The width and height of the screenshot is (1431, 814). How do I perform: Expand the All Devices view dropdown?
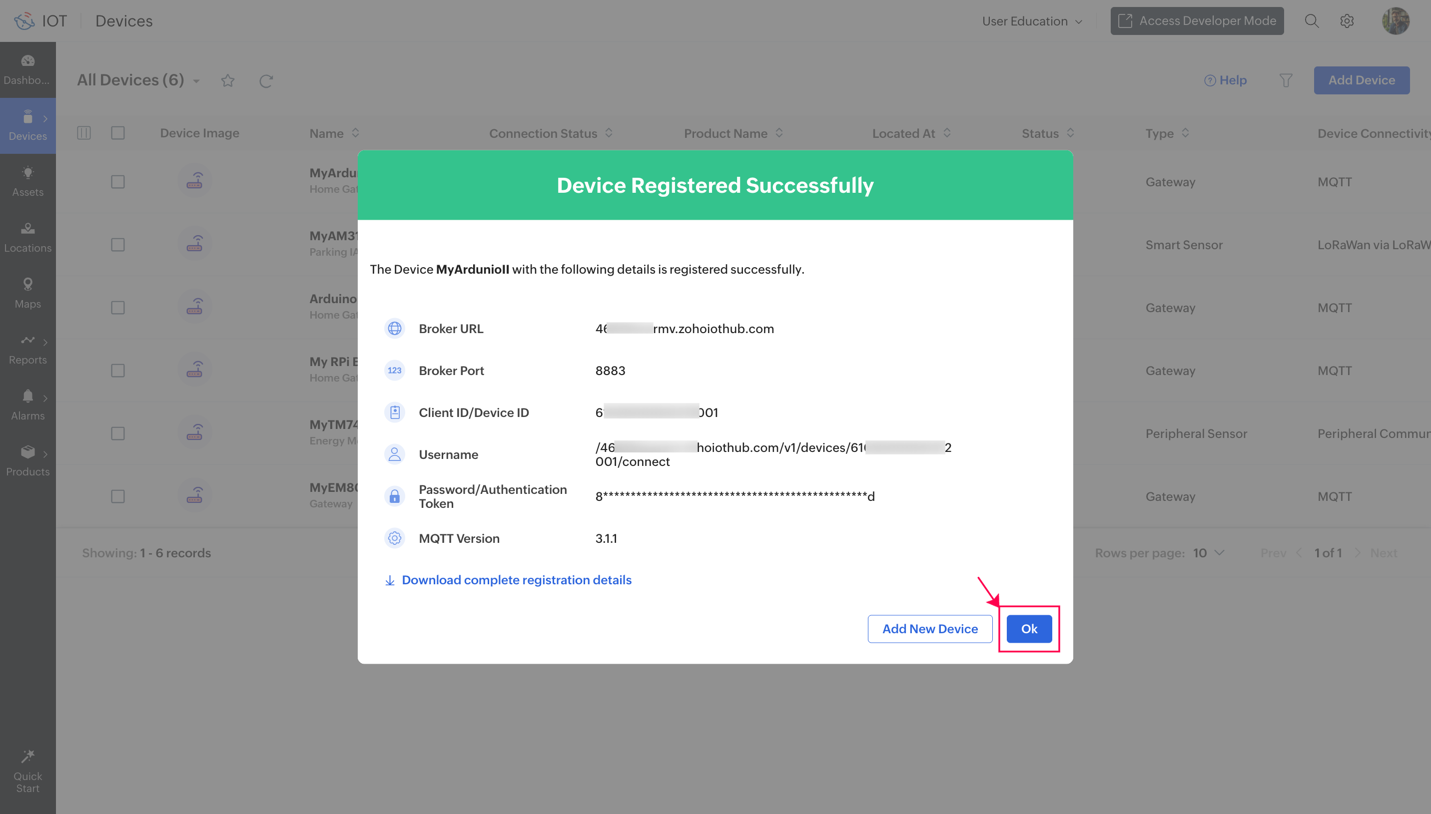(196, 81)
